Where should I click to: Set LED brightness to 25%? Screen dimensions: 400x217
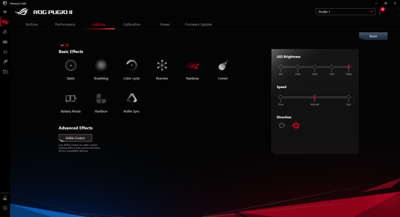[x=297, y=67]
